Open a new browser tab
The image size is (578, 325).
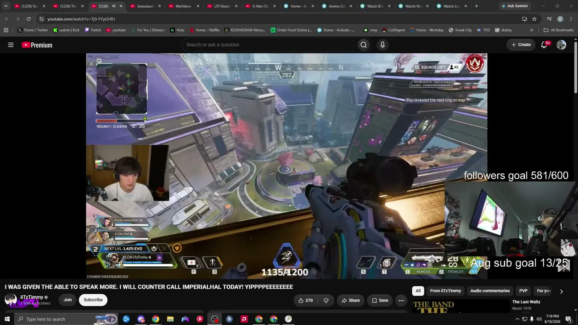click(476, 6)
